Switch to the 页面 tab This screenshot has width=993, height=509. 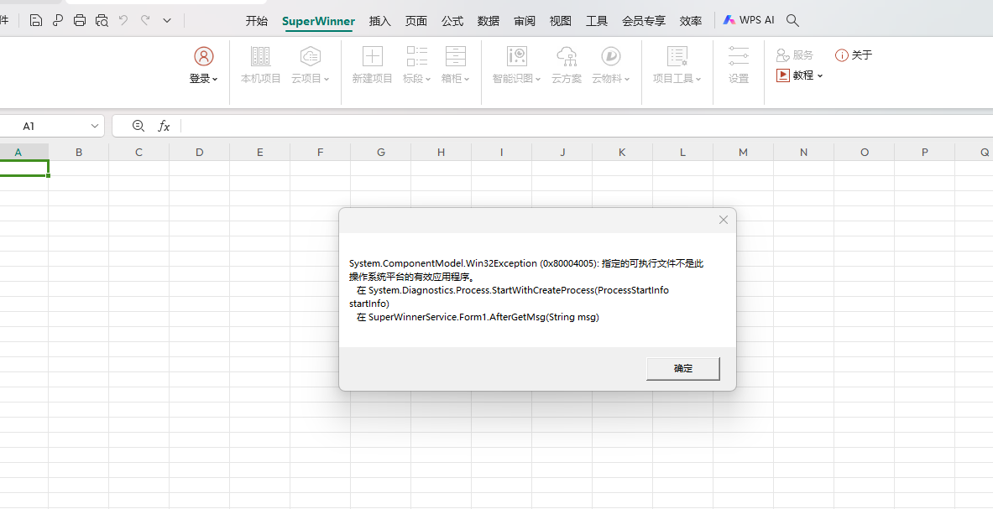416,21
